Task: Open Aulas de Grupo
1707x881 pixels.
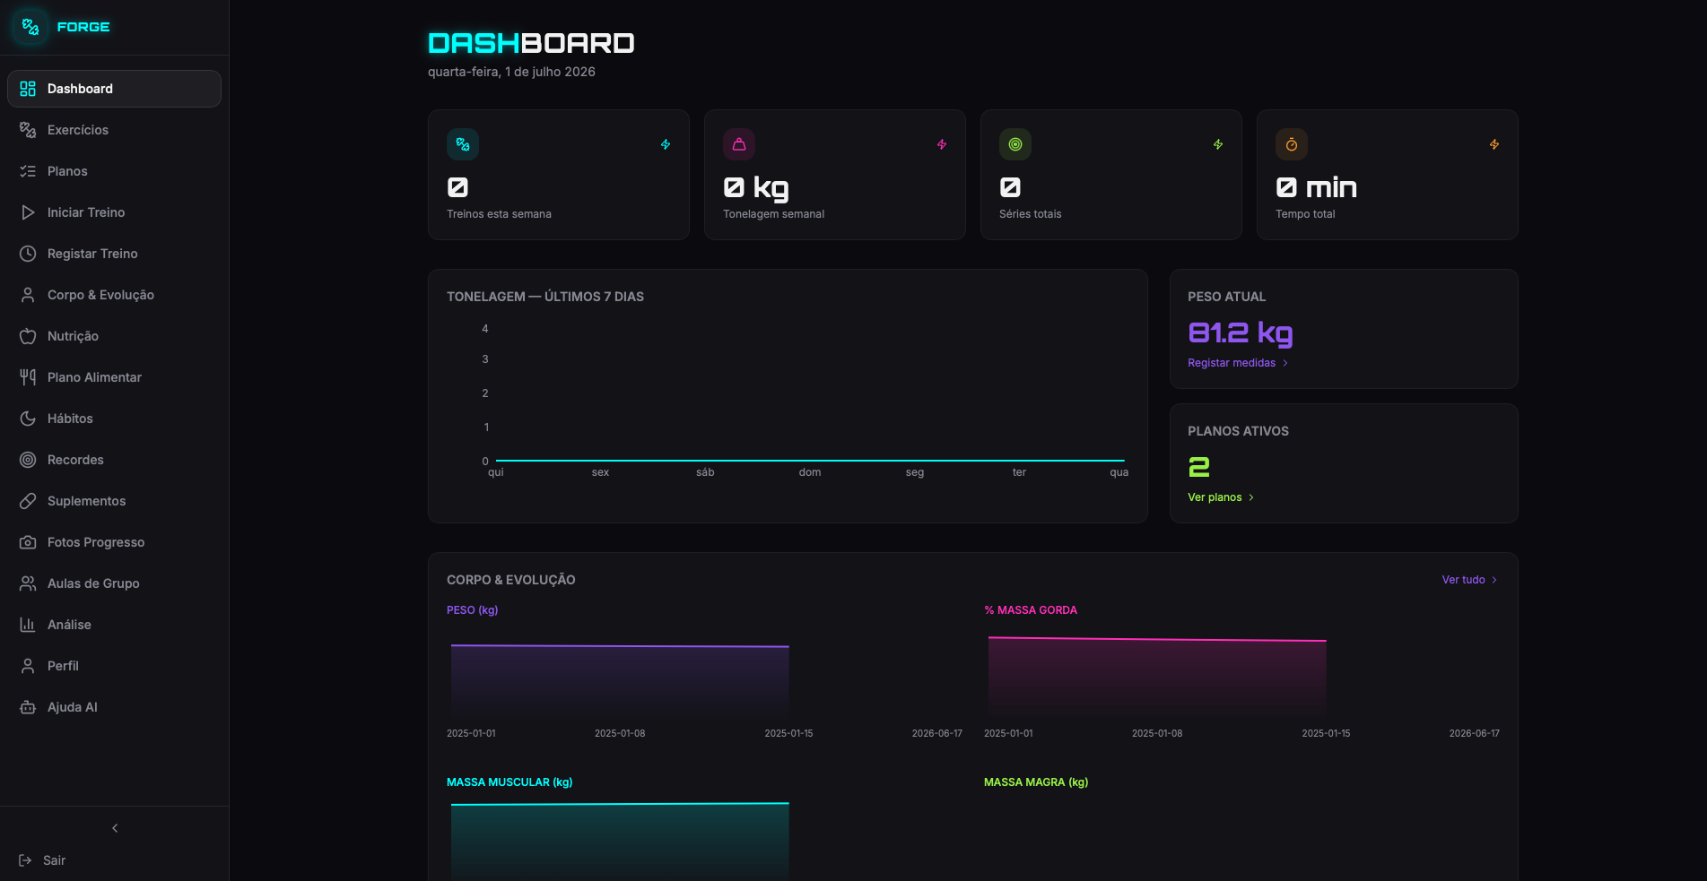Action: (x=114, y=583)
